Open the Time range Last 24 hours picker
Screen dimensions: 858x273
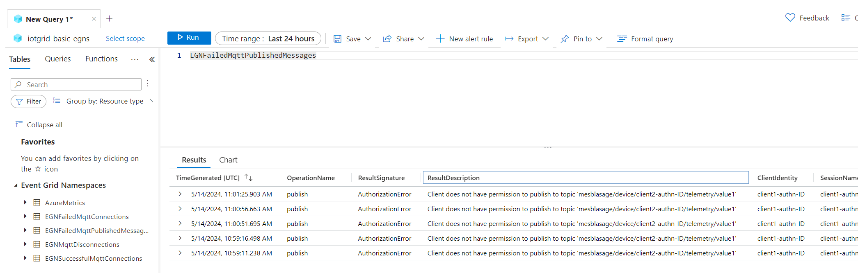point(268,38)
